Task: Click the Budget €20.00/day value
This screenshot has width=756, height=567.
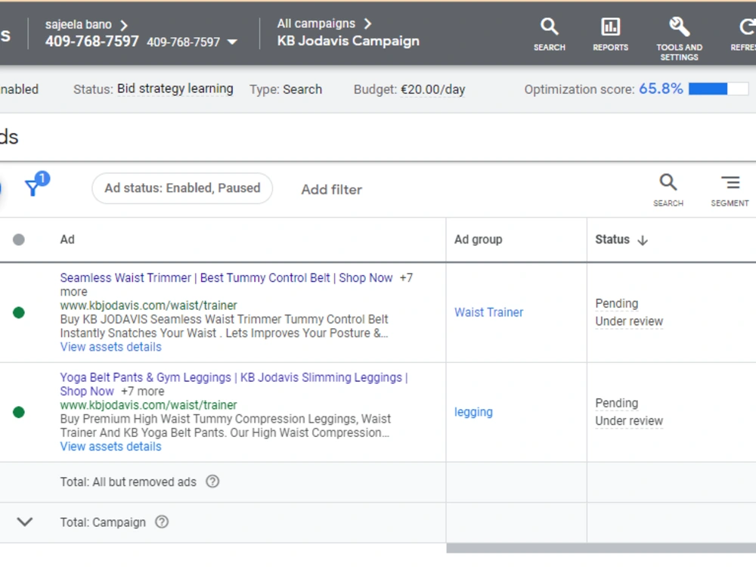Action: [432, 89]
